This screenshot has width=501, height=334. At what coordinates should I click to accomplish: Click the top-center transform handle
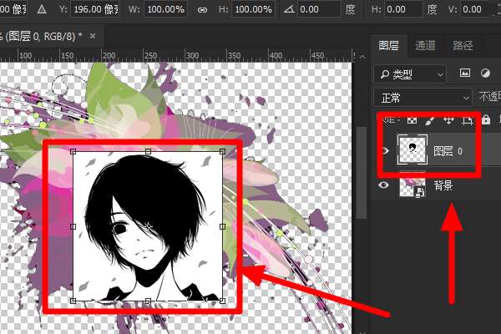pos(148,151)
